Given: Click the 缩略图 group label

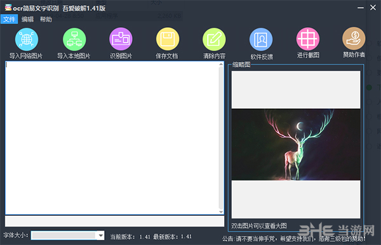Looking at the screenshot, I should (x=241, y=65).
